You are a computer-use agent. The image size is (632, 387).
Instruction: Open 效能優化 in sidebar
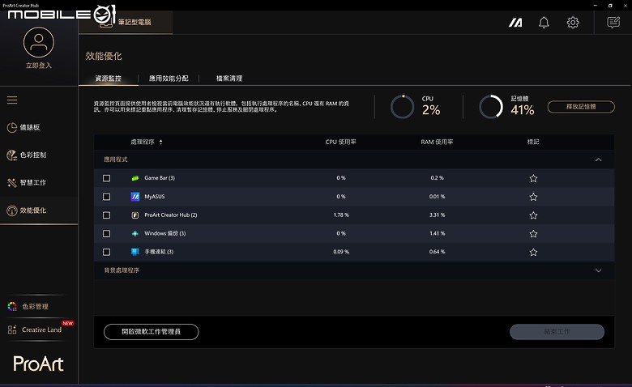pyautogui.click(x=27, y=211)
